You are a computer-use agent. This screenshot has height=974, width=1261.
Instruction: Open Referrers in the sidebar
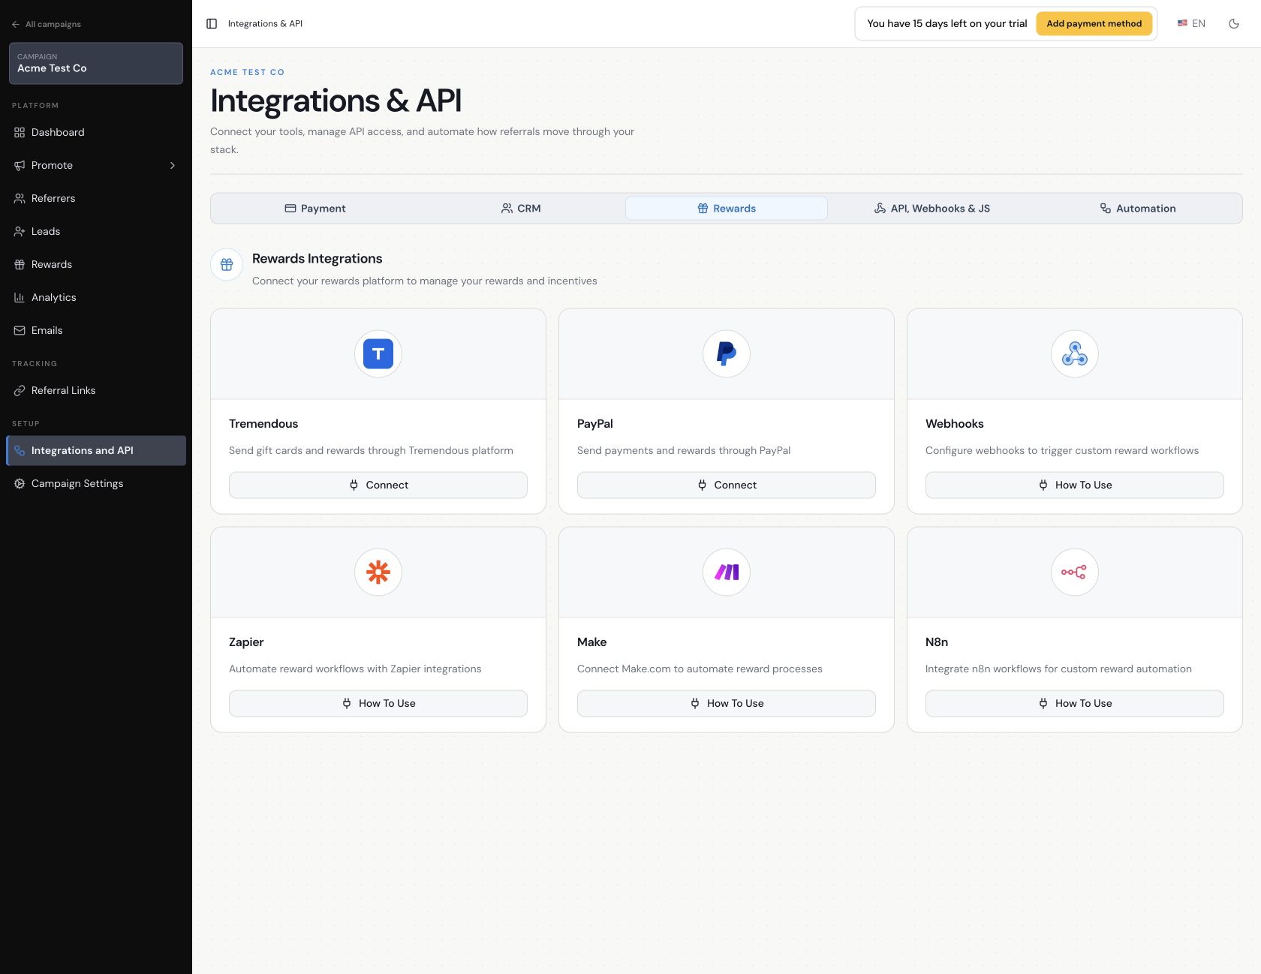[x=96, y=198]
